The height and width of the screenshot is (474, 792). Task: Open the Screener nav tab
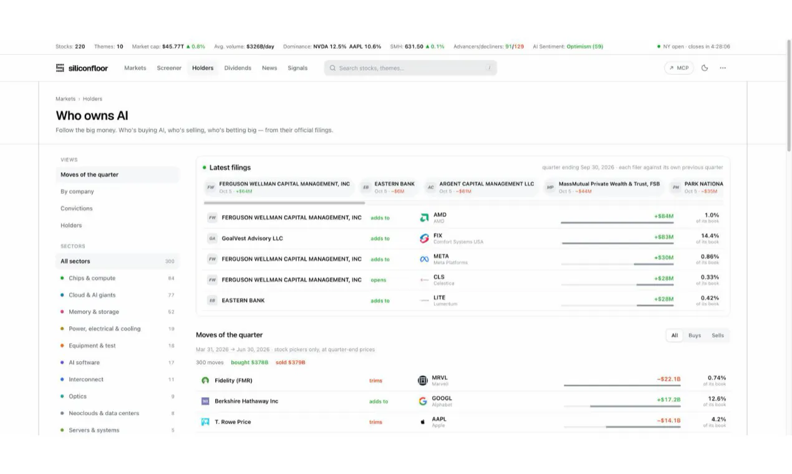tap(169, 68)
